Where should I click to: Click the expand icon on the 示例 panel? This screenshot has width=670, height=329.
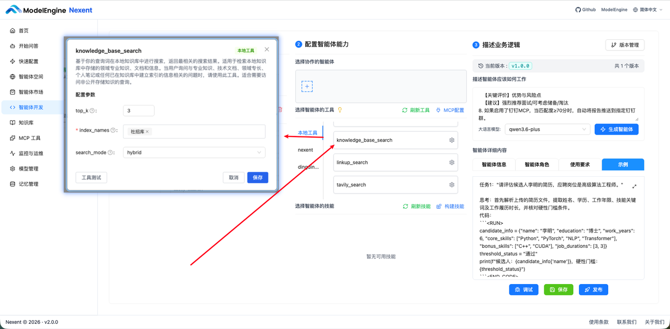pos(634,185)
